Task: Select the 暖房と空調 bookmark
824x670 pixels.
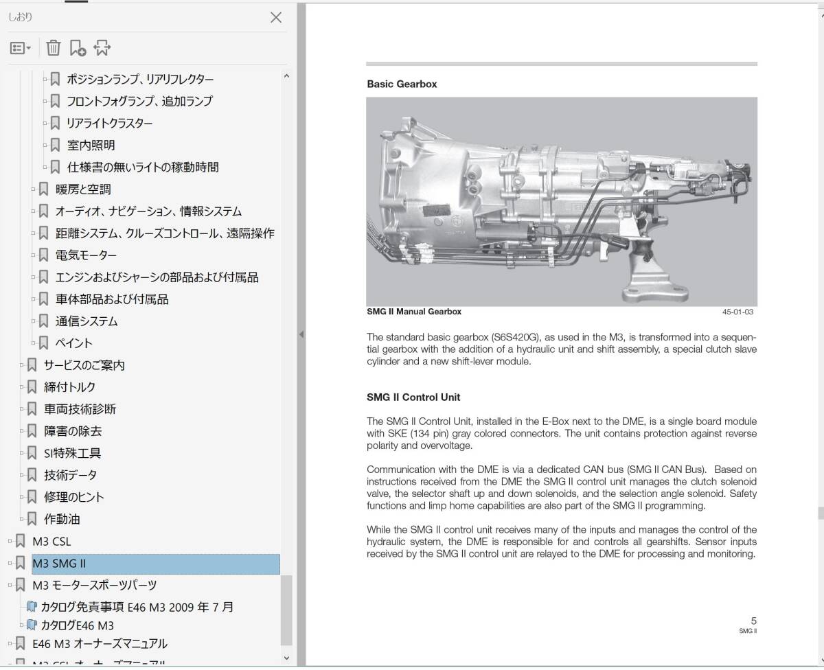Action: coord(83,189)
